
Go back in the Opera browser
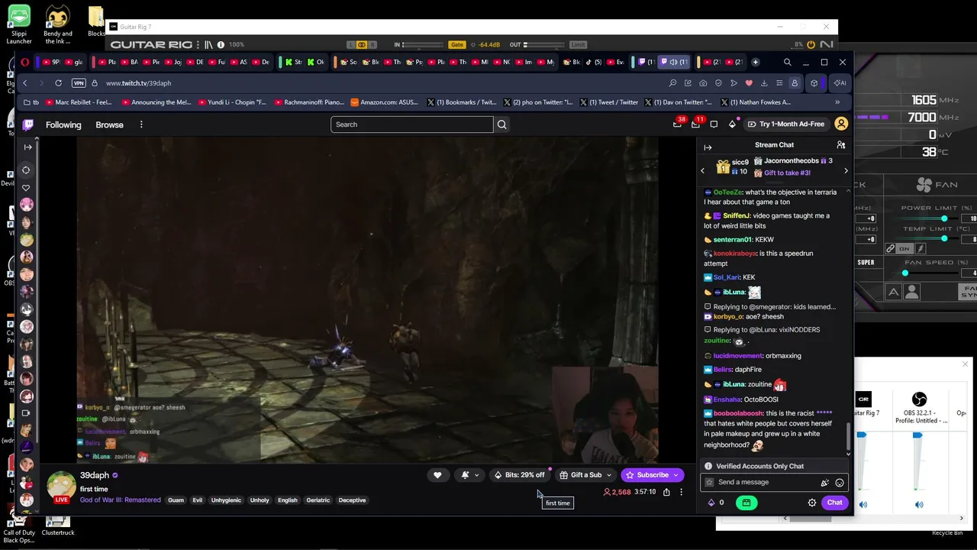tap(25, 82)
